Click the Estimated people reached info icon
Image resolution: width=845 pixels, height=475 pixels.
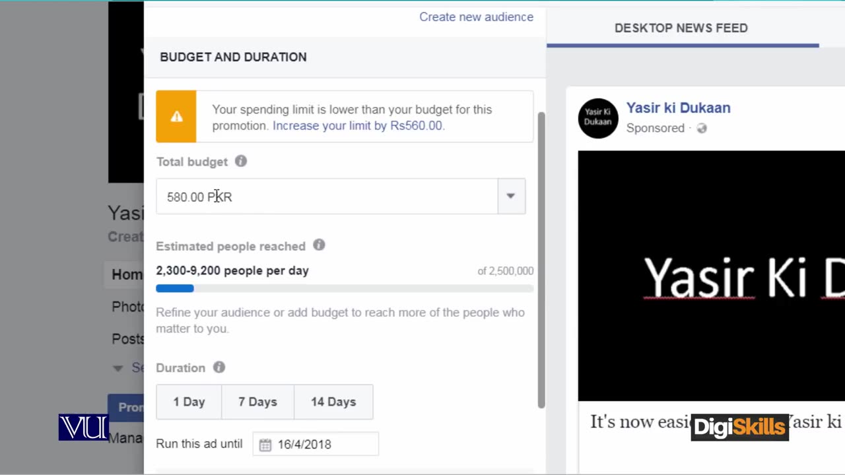pyautogui.click(x=319, y=245)
